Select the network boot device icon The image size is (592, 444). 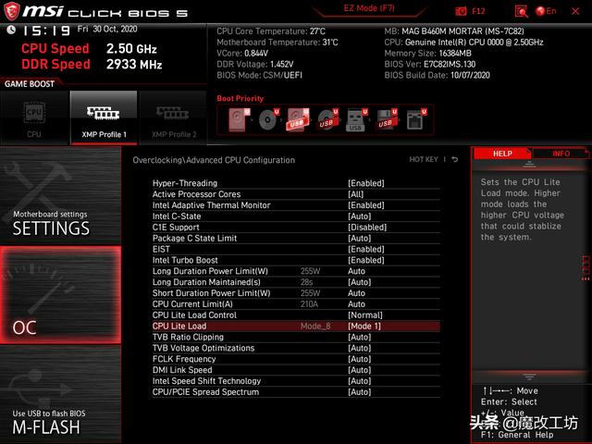click(415, 118)
